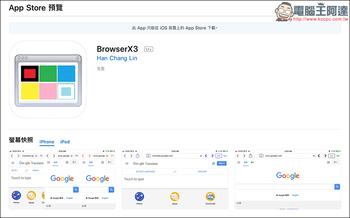Open the three-pane split browser screenshot
The height and width of the screenshot is (218, 350).
point(62,179)
